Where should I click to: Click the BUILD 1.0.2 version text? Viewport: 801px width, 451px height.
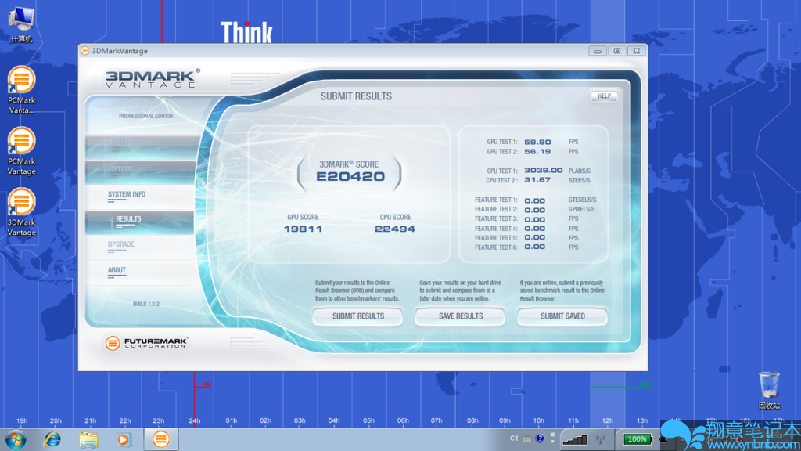146,305
